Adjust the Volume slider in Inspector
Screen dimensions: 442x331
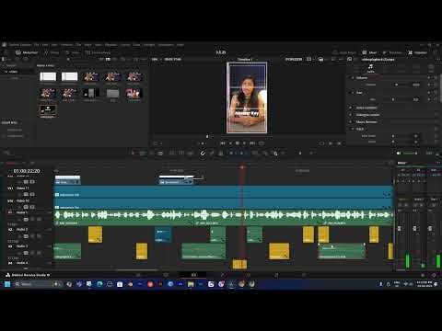396,85
